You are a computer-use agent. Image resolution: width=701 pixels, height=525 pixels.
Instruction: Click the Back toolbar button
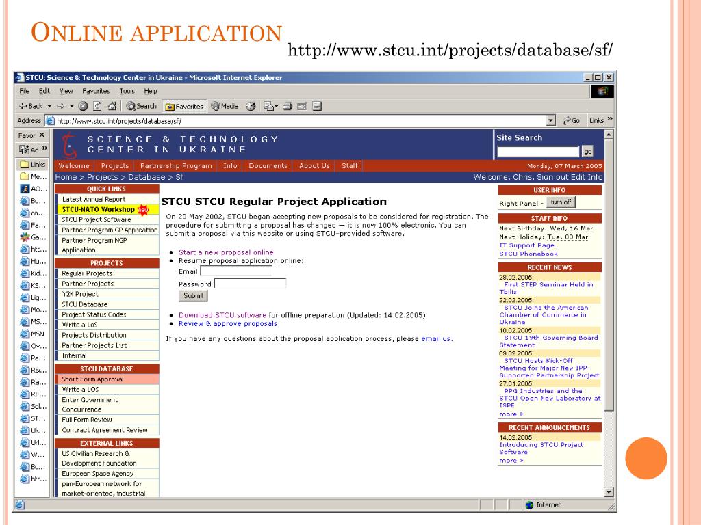click(30, 106)
